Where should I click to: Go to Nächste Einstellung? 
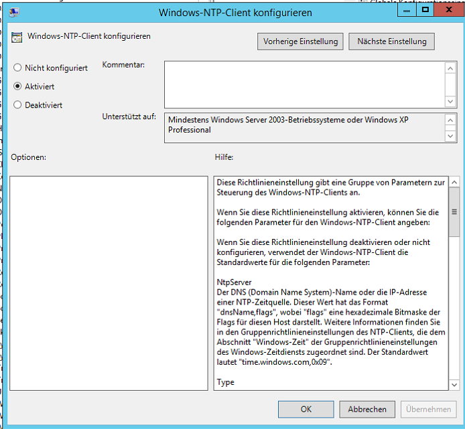click(x=391, y=41)
